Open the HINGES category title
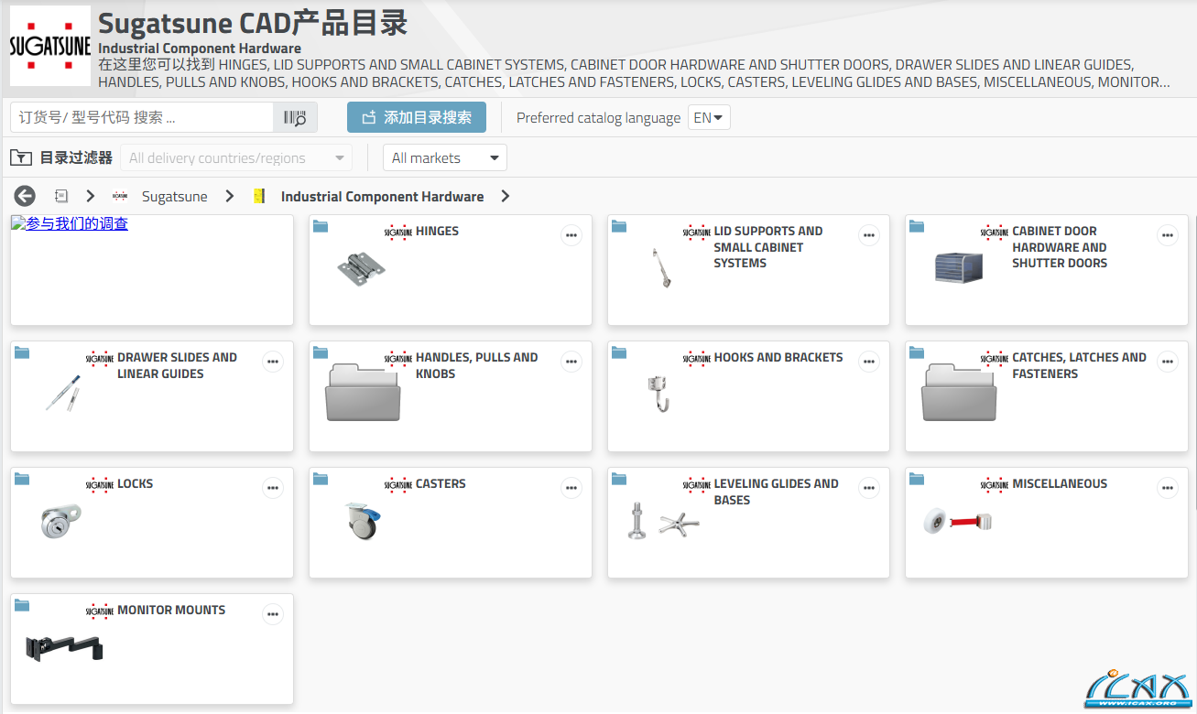 point(438,231)
